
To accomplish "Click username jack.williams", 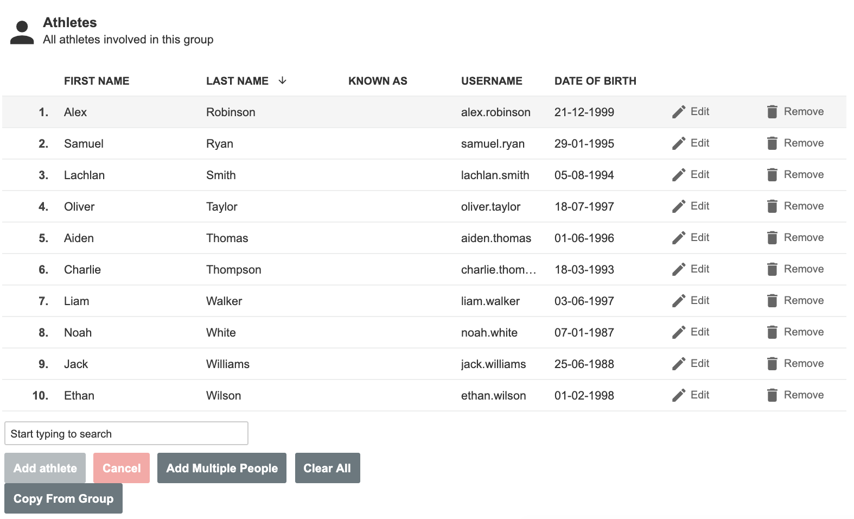I will (493, 364).
